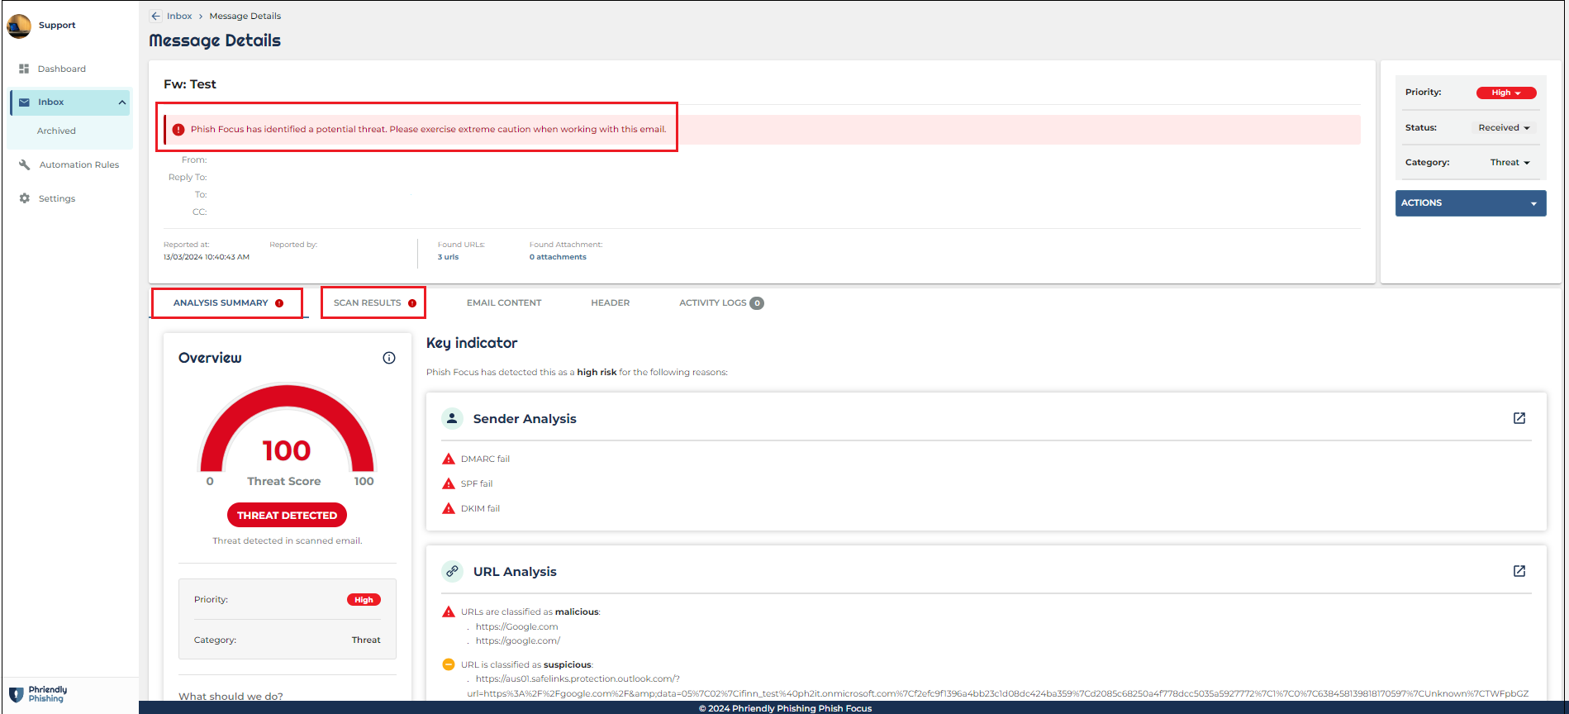Open Automation Rules in the sidebar
Image resolution: width=1569 pixels, height=714 pixels.
[x=79, y=164]
